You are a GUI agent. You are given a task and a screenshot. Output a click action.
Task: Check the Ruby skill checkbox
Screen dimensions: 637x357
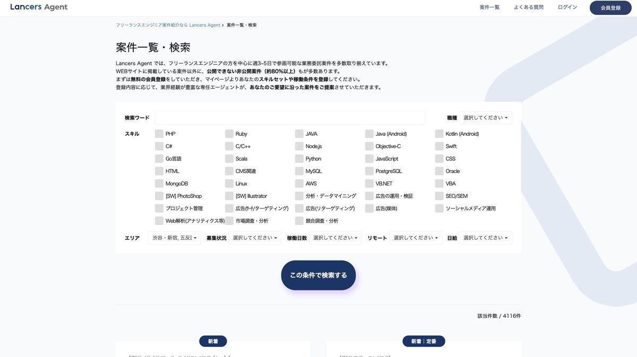click(229, 134)
